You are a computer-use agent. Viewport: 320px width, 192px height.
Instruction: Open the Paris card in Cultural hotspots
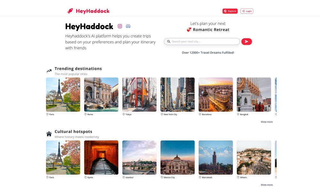pos(63,157)
